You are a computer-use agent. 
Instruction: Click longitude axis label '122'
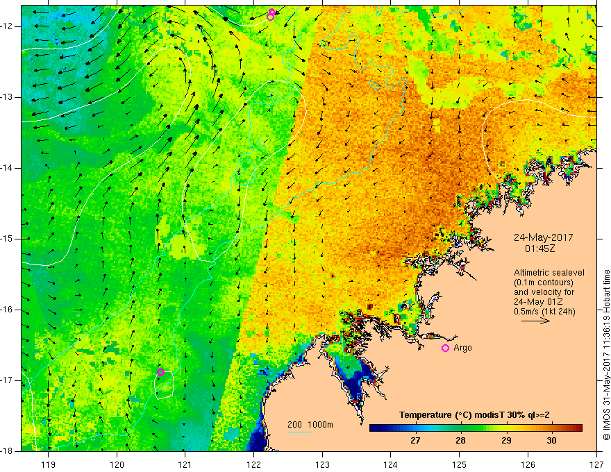pos(253,464)
